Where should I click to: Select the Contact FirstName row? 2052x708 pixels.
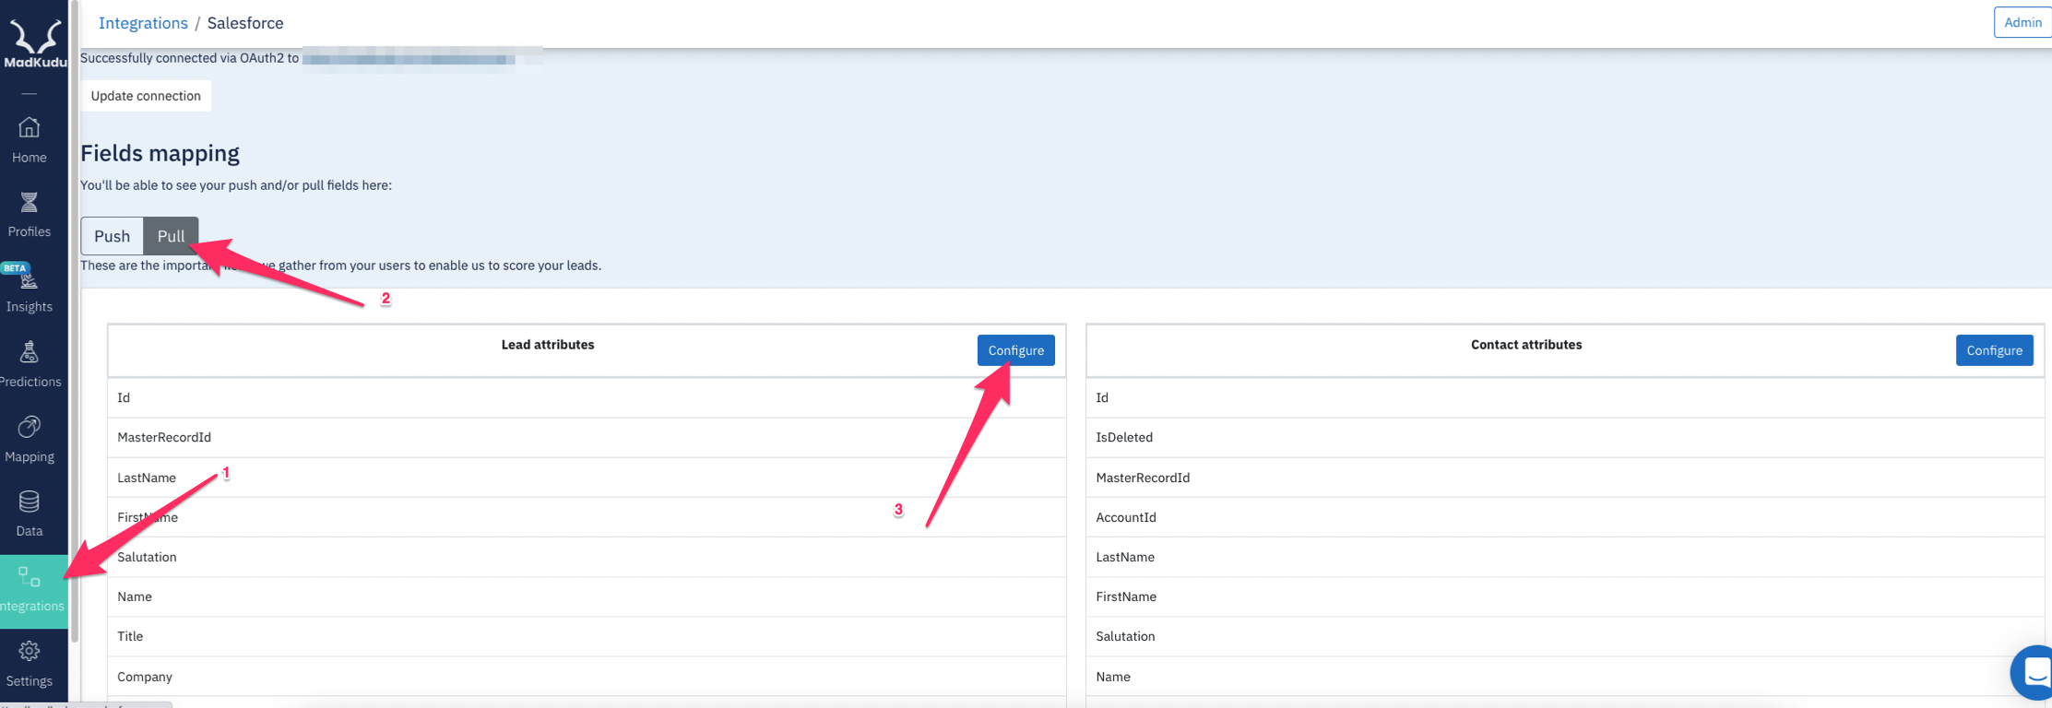click(1565, 596)
